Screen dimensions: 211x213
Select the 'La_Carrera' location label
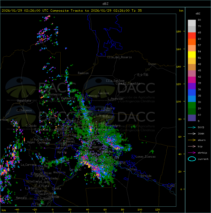[29, 165]
